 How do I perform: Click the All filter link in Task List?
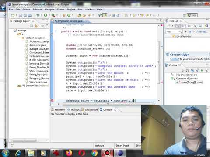coord(190,31)
